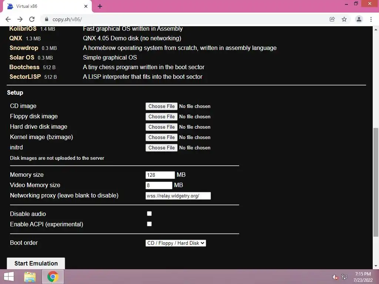Click 'Disk images are not uploaded to the server'

pos(57,158)
